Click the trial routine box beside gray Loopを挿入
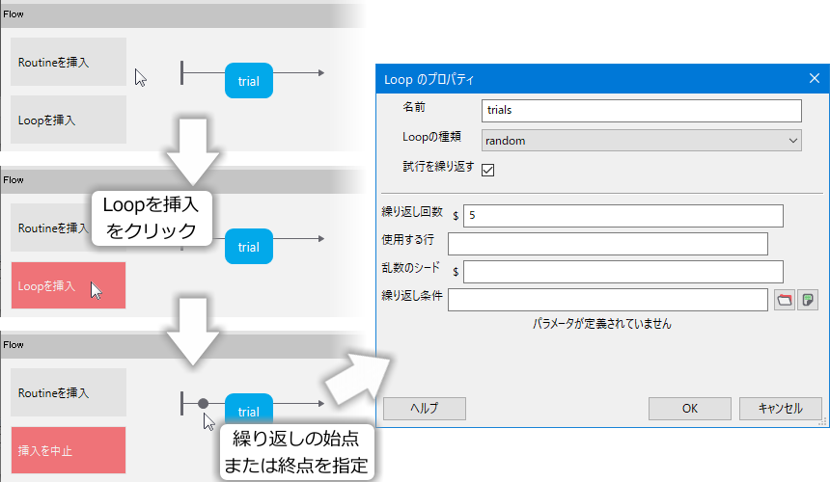The width and height of the screenshot is (830, 482). click(249, 81)
